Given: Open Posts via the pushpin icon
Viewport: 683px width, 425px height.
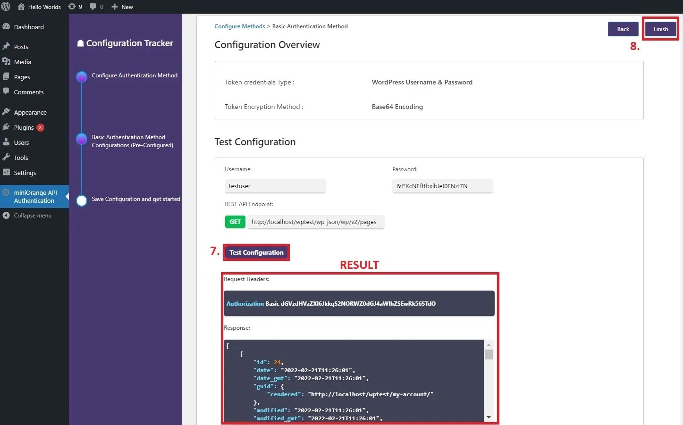Looking at the screenshot, I should coord(7,46).
